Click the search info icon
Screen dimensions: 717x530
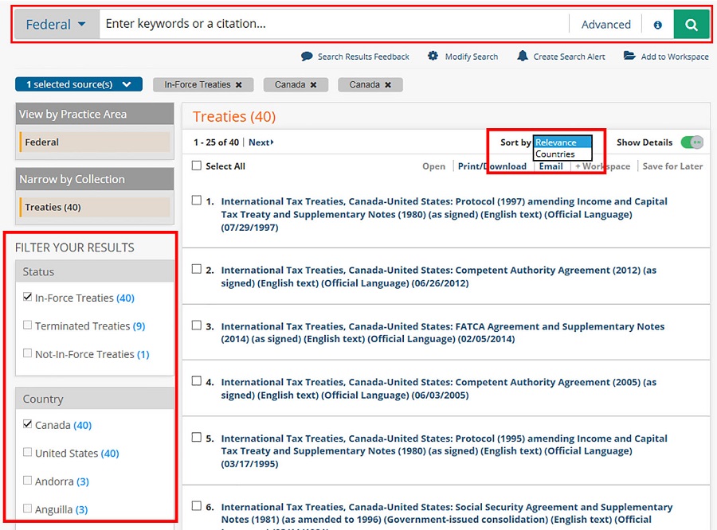(657, 25)
